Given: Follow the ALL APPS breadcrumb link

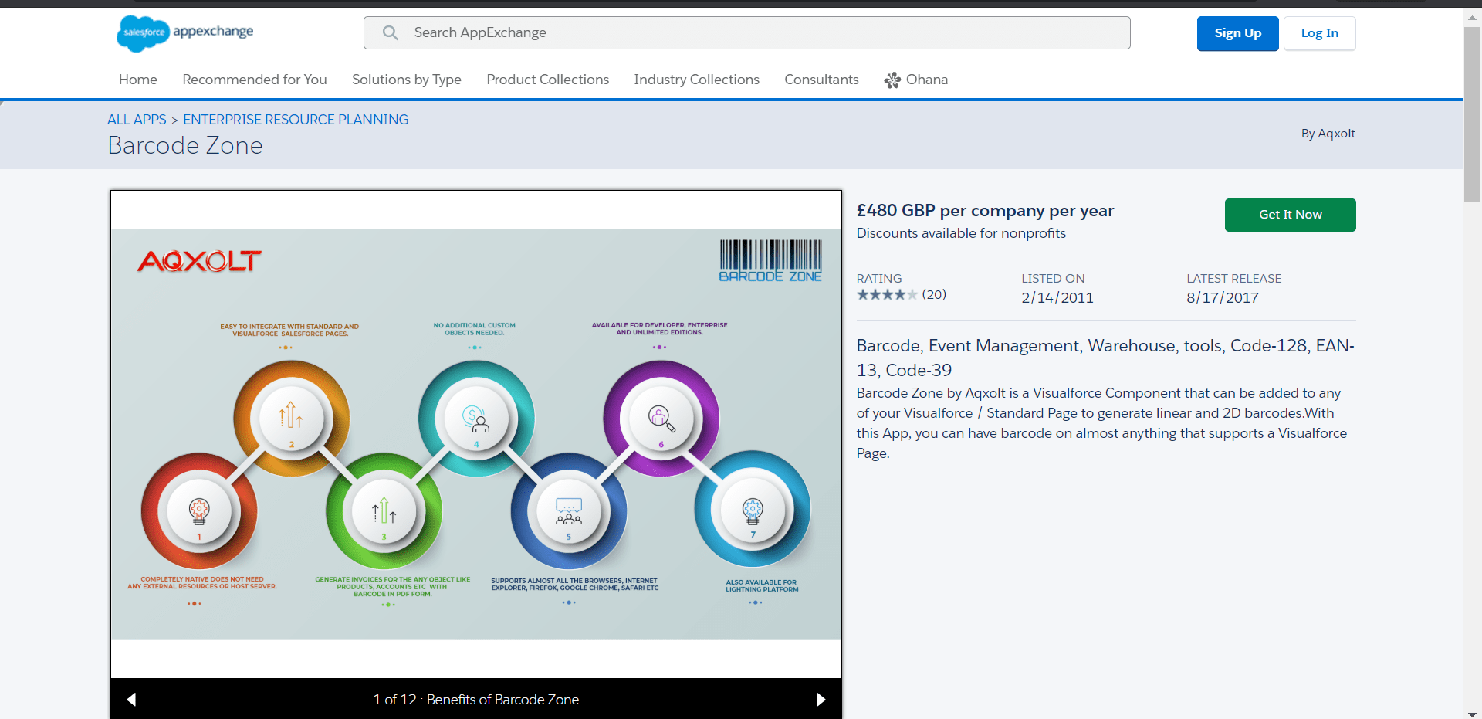Looking at the screenshot, I should tap(137, 120).
